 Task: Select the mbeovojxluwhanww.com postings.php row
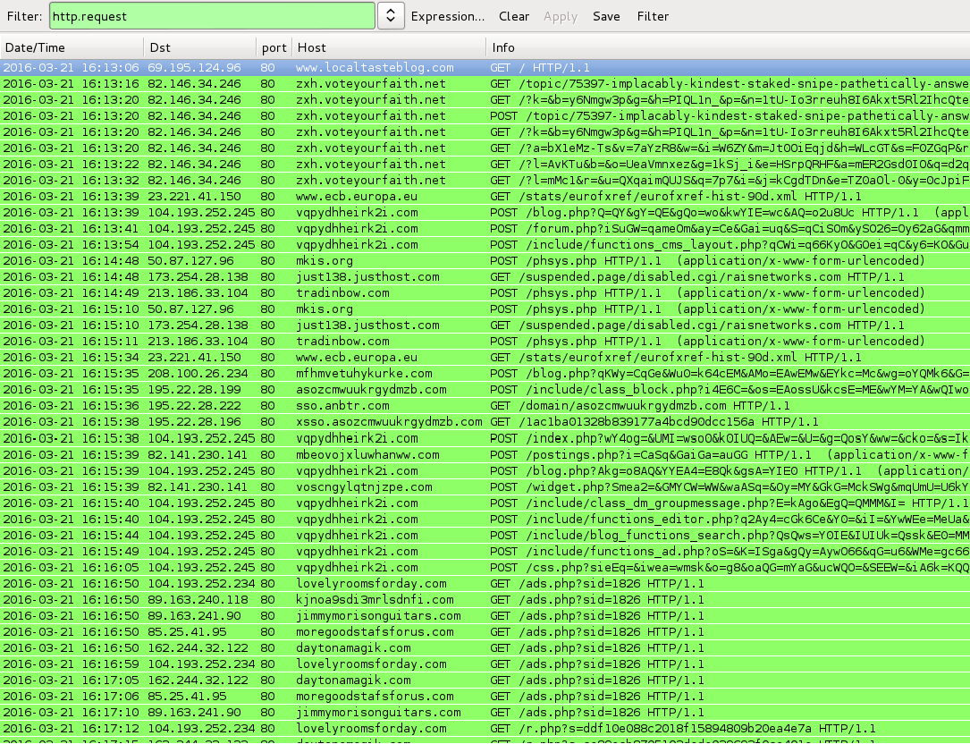pyautogui.click(x=367, y=454)
